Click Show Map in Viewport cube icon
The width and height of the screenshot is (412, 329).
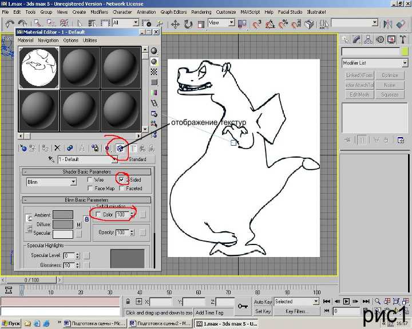[x=120, y=147]
